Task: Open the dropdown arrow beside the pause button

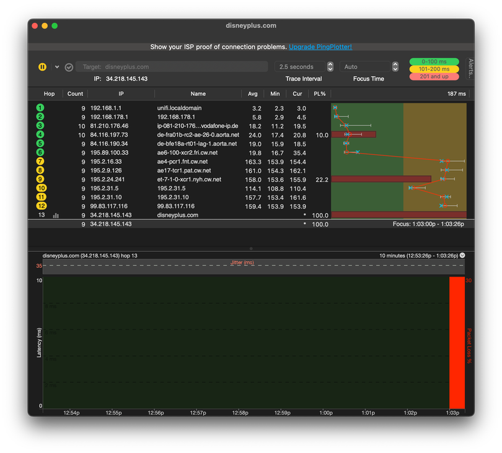Action: [x=57, y=67]
